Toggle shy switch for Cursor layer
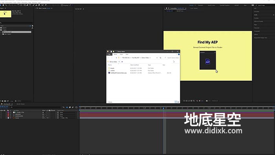 43,118
